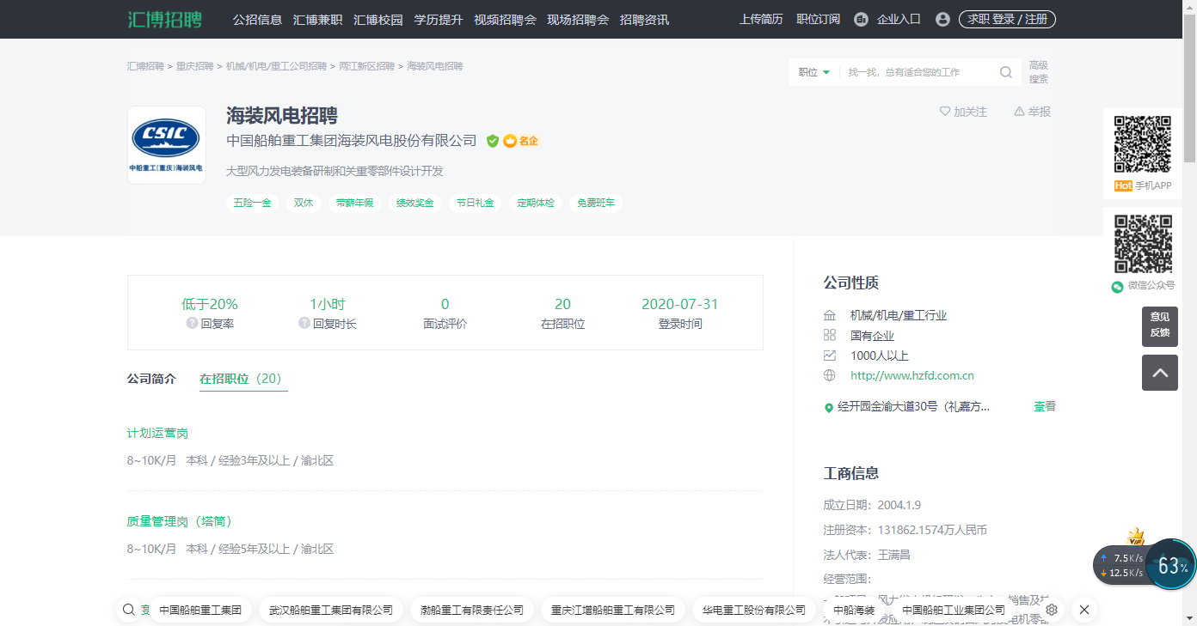Open 职位订阅 in header
Image resolution: width=1197 pixels, height=626 pixels.
click(818, 19)
